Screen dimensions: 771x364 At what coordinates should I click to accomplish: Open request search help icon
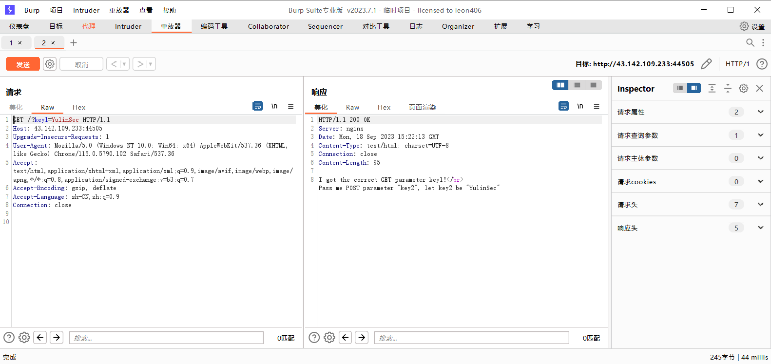click(x=9, y=337)
